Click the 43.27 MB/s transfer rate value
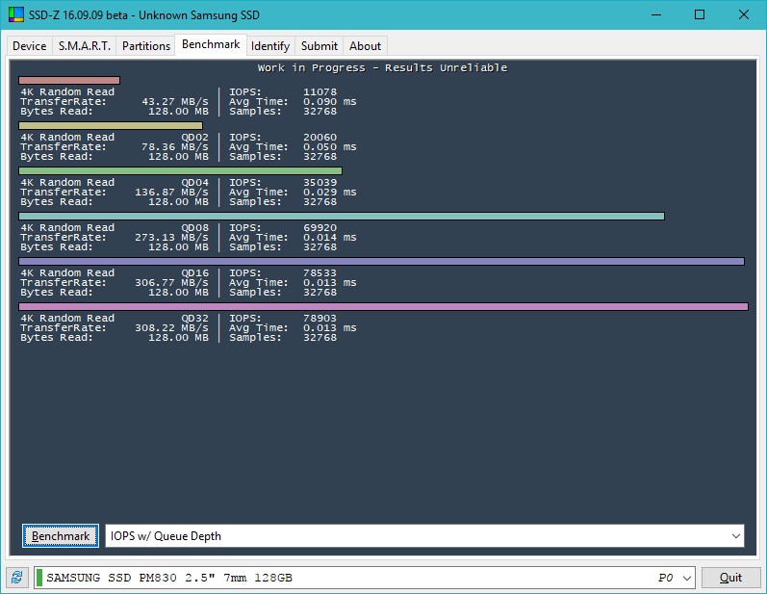The width and height of the screenshot is (767, 594). point(175,102)
